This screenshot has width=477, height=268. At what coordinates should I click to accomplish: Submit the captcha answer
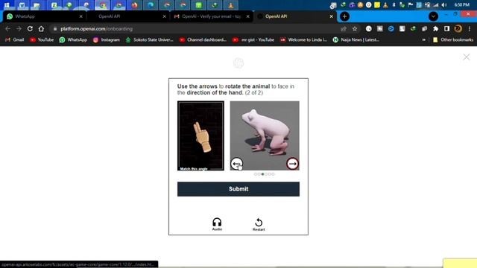(x=238, y=189)
